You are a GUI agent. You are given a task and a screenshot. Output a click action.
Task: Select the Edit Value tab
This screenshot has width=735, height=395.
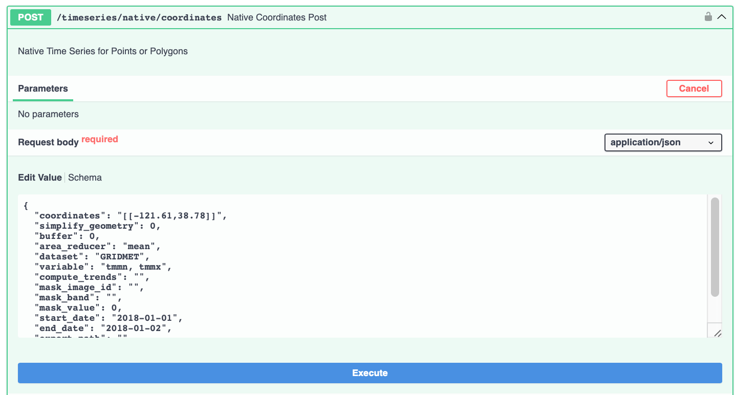pyautogui.click(x=40, y=178)
